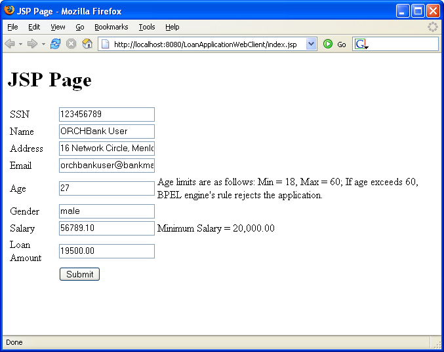Click the Email input field

coord(107,166)
